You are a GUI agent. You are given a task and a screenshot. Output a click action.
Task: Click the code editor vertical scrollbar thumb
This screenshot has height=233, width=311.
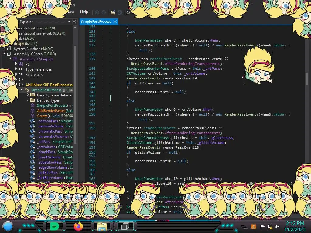coord(307,79)
